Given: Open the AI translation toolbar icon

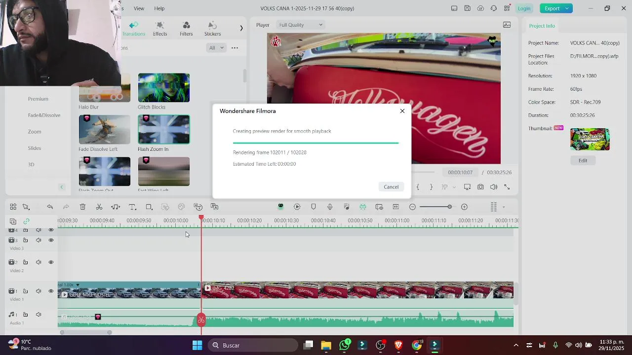Looking at the screenshot, I should [214, 207].
